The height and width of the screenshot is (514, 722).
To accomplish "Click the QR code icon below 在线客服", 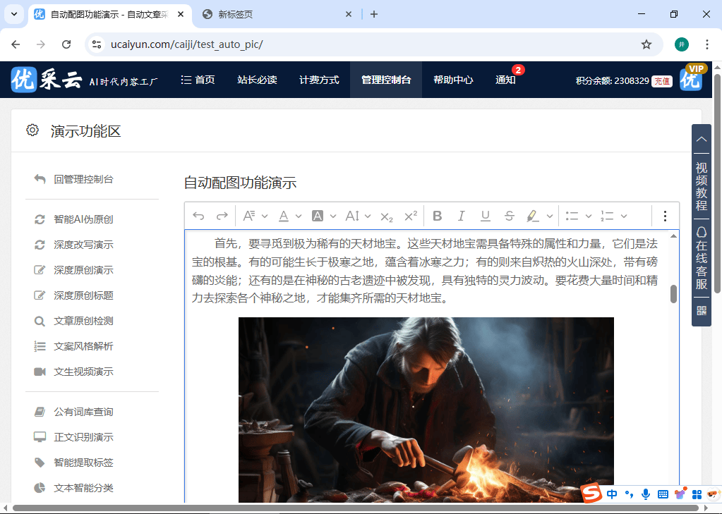I will coord(701,310).
